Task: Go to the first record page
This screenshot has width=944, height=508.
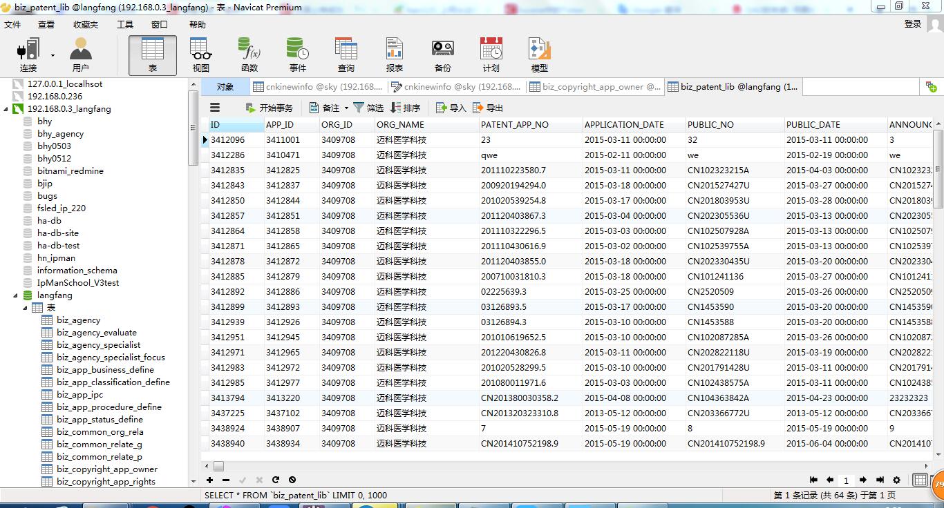Action: pyautogui.click(x=813, y=480)
